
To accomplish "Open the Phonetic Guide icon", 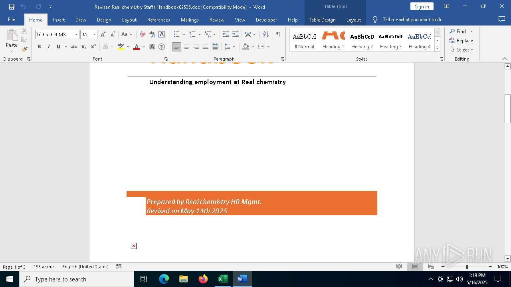I will point(152,34).
